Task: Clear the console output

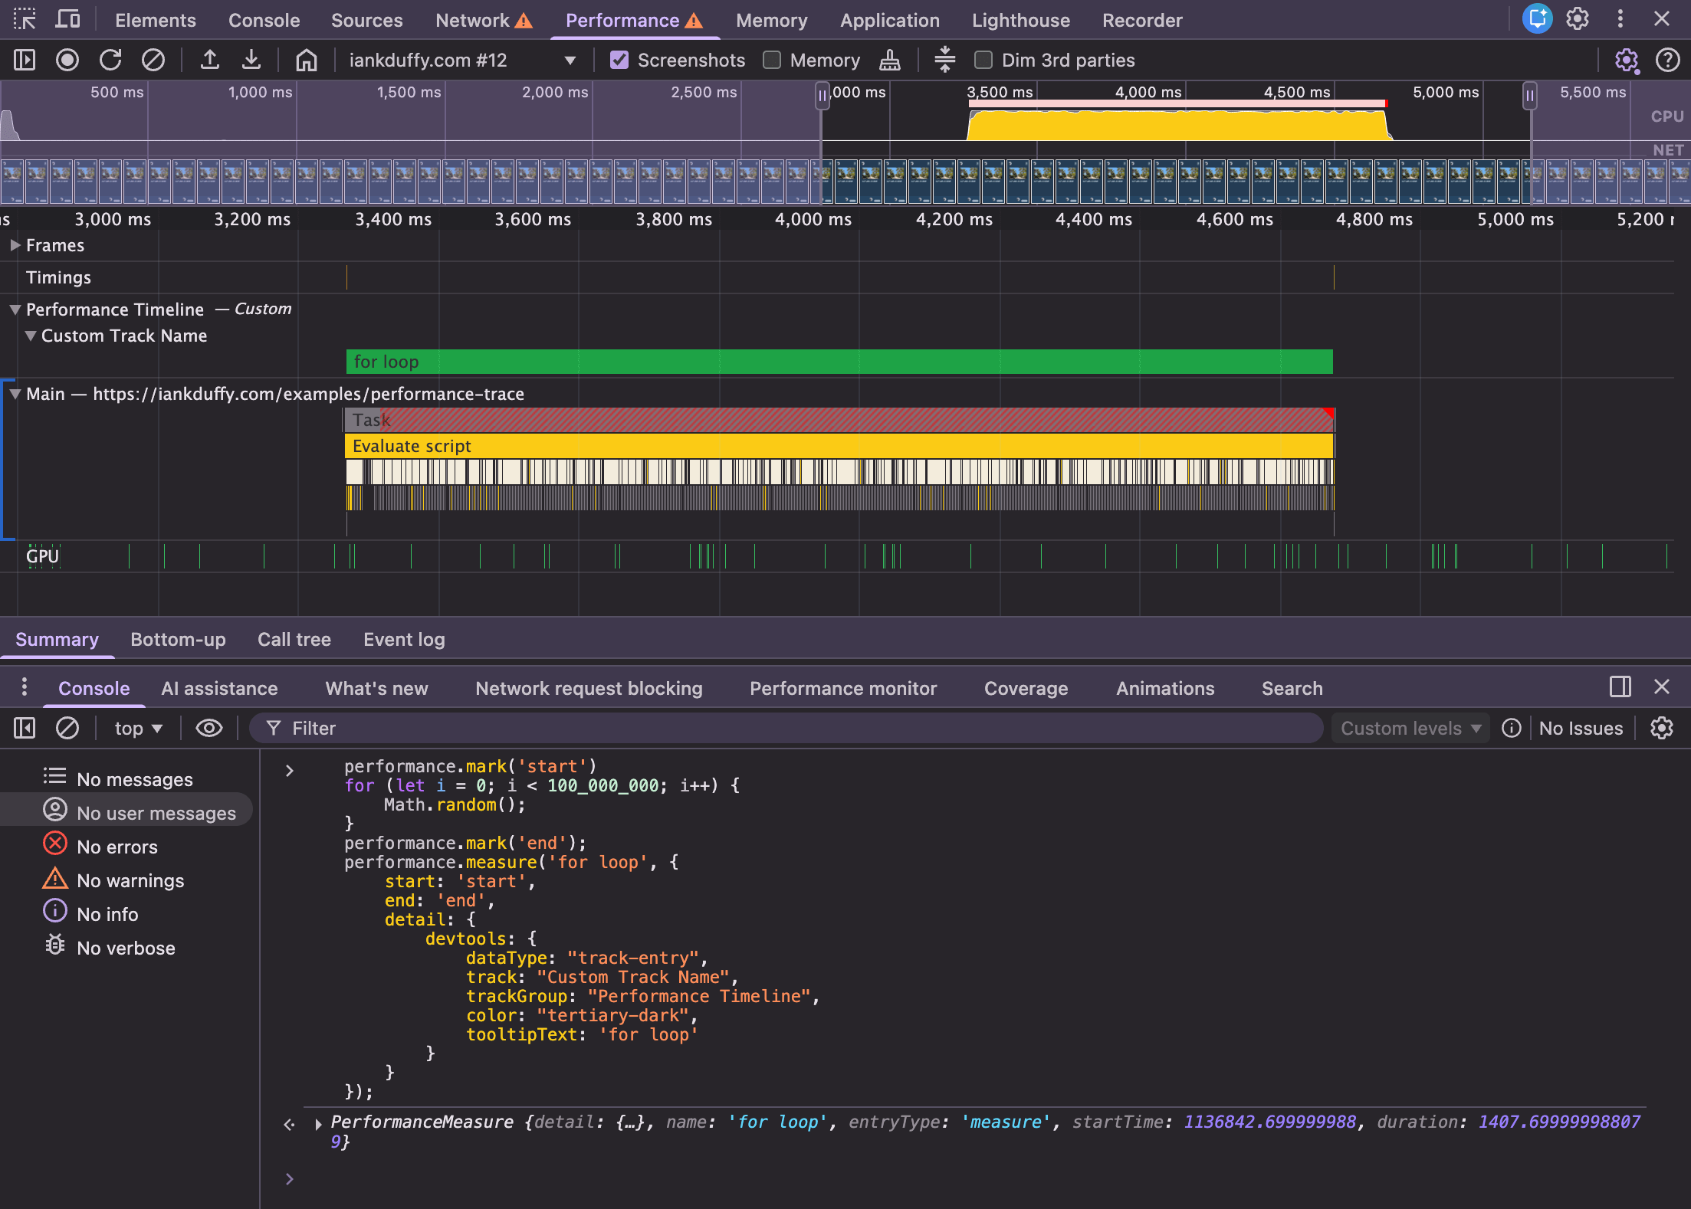Action: coord(67,728)
